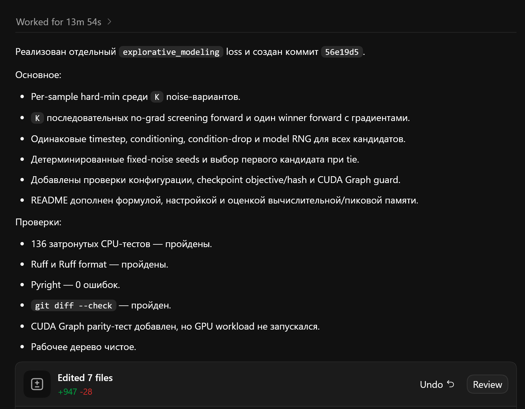Click the "Проверки:" heading

38,222
